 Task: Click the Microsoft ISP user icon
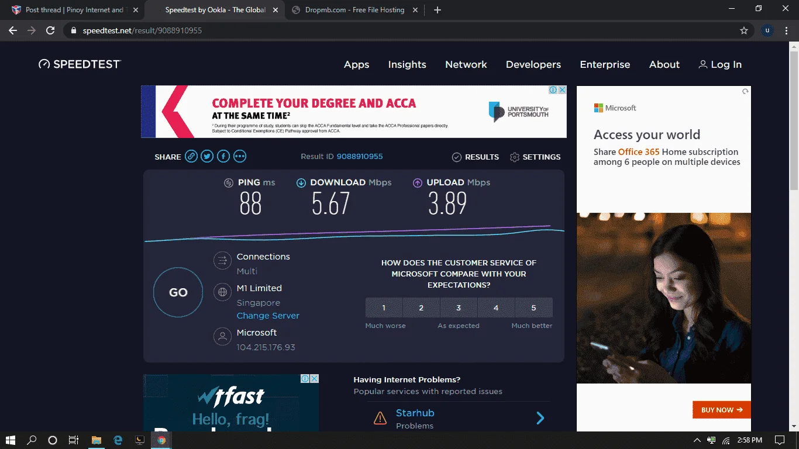point(222,336)
